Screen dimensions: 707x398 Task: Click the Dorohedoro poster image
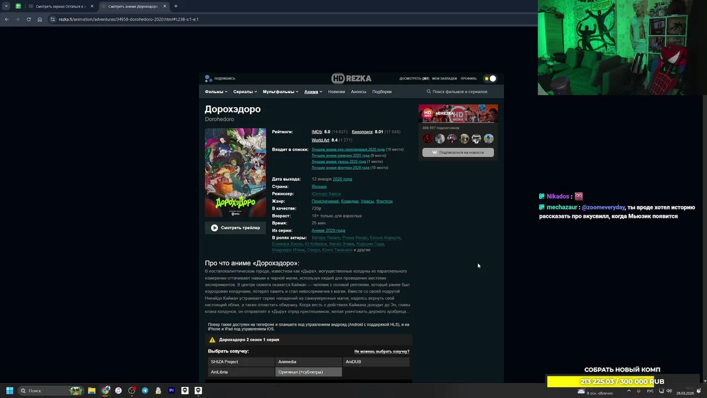click(235, 172)
